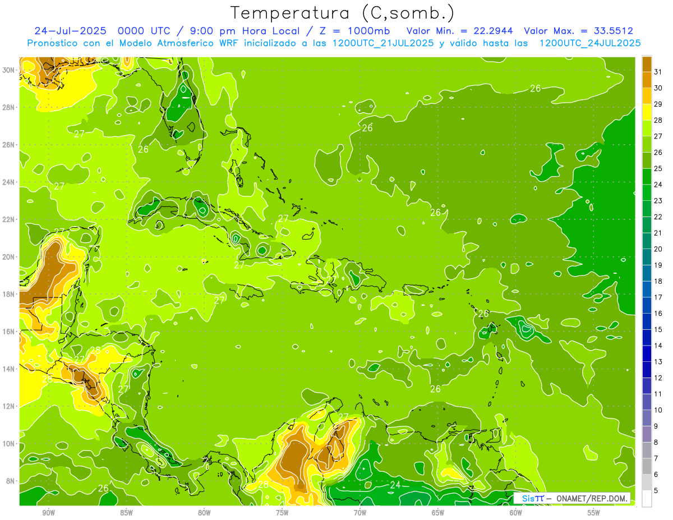Click the number 15 on the color scale
Viewport: 673px width, 520px height.
pos(659,330)
